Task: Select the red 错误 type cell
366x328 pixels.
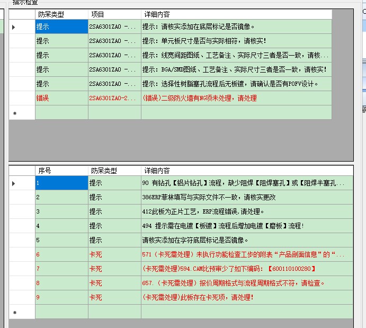Action: tap(61, 98)
